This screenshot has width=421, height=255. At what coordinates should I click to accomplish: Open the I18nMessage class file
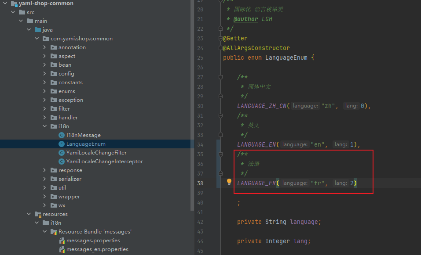pyautogui.click(x=83, y=135)
